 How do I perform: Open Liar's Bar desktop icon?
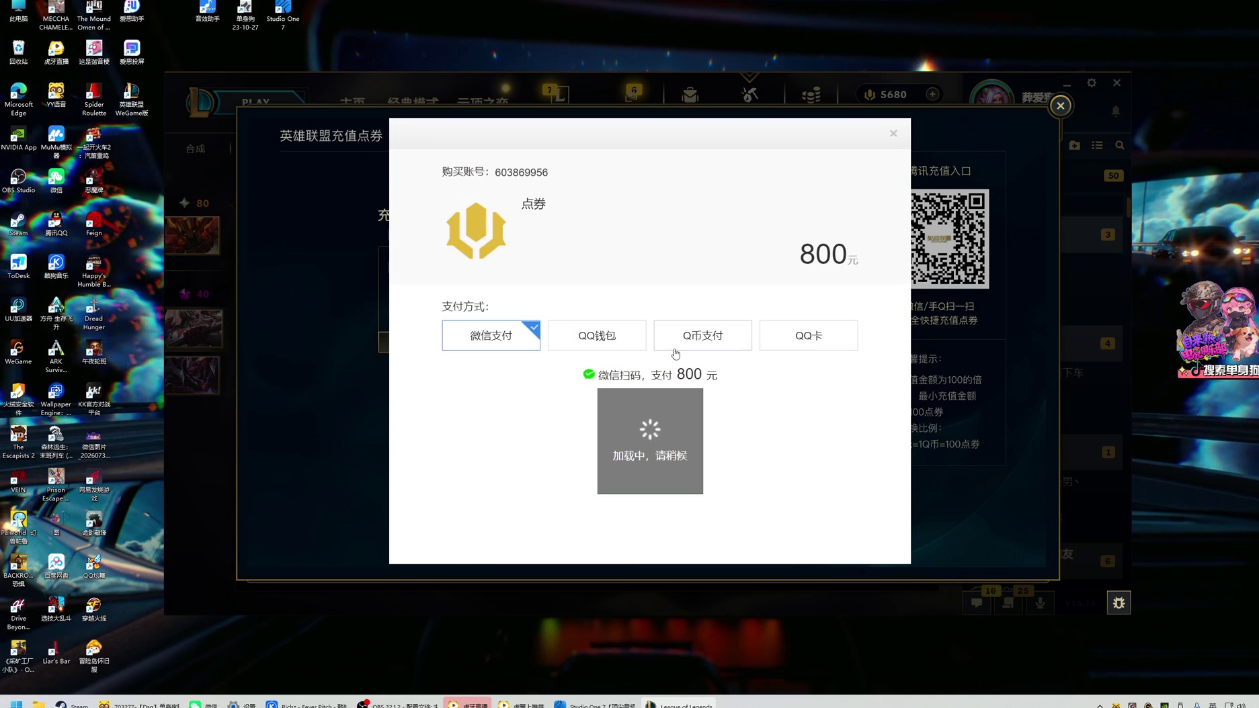(56, 652)
